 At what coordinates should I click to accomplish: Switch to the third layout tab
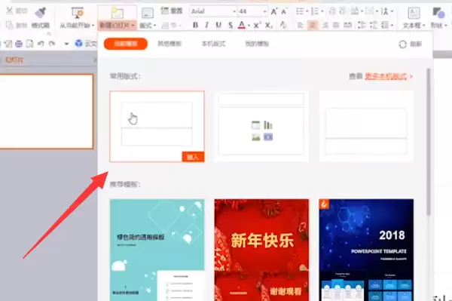coord(213,44)
